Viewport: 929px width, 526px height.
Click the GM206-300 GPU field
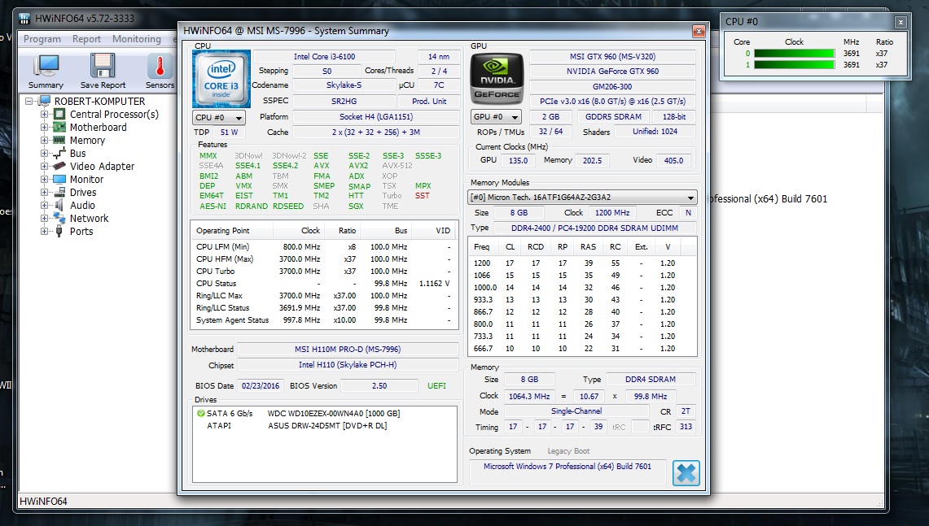tap(612, 86)
